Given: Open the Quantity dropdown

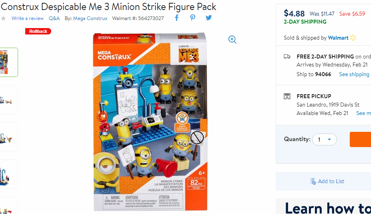Looking at the screenshot, I should (325, 139).
